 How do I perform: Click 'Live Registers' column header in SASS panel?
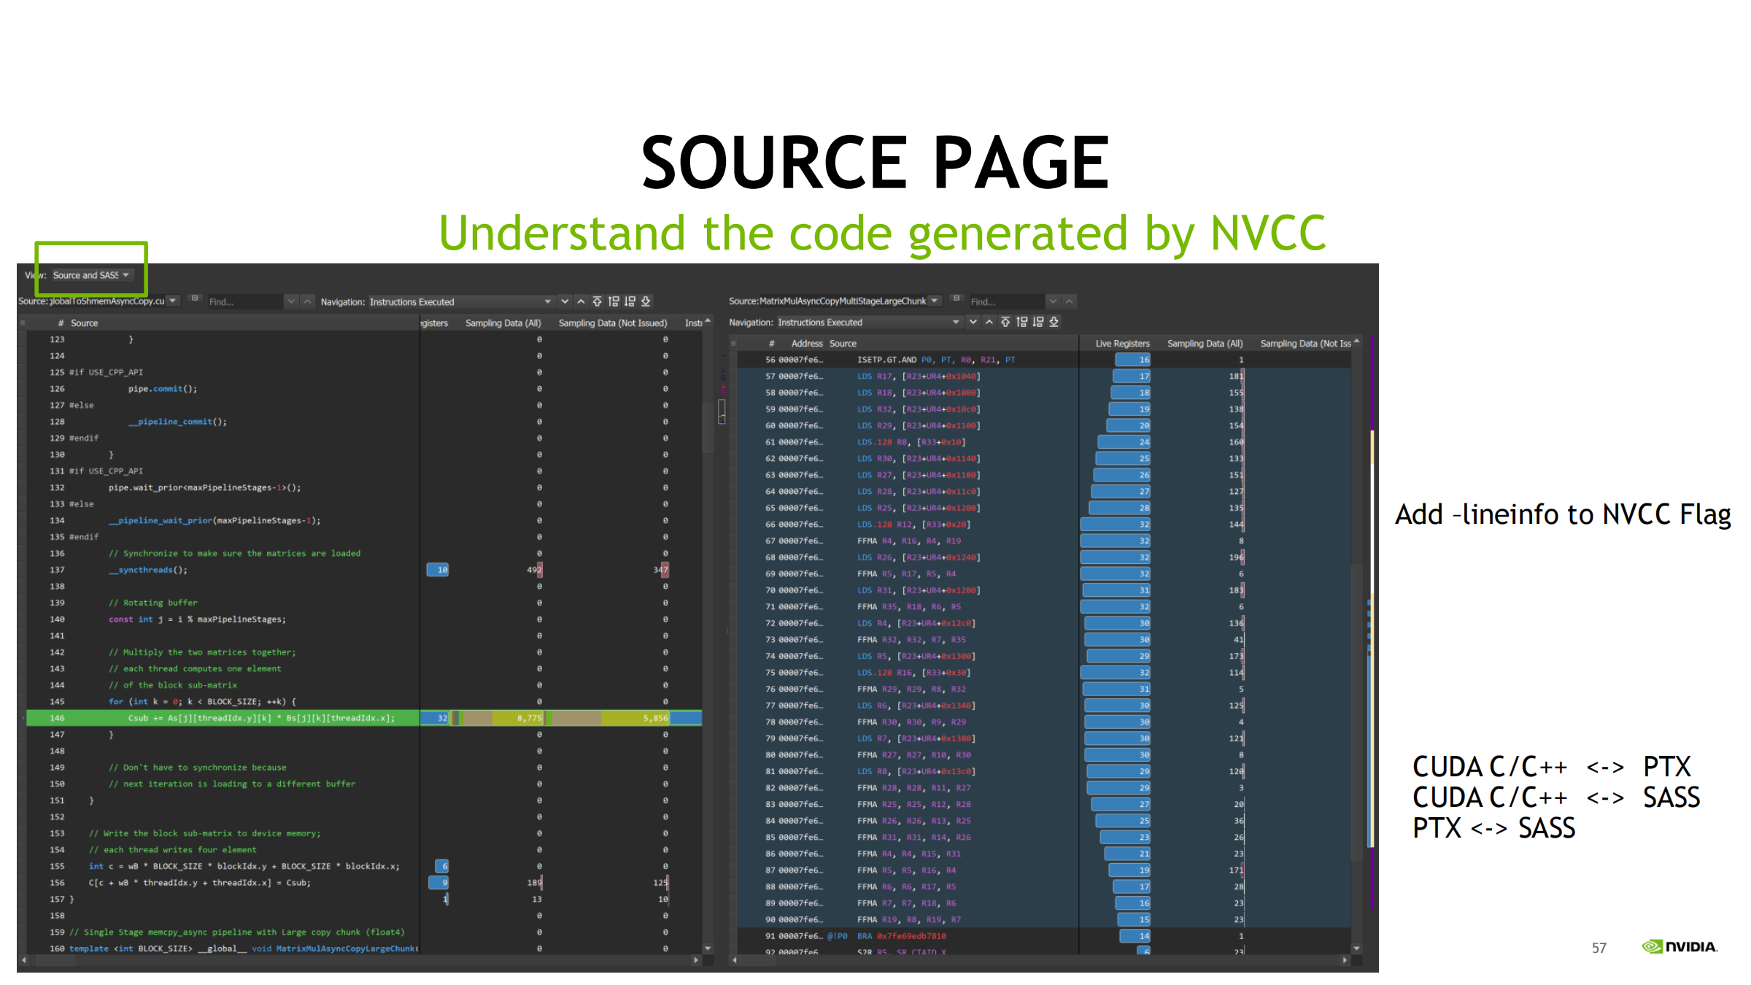(1121, 343)
